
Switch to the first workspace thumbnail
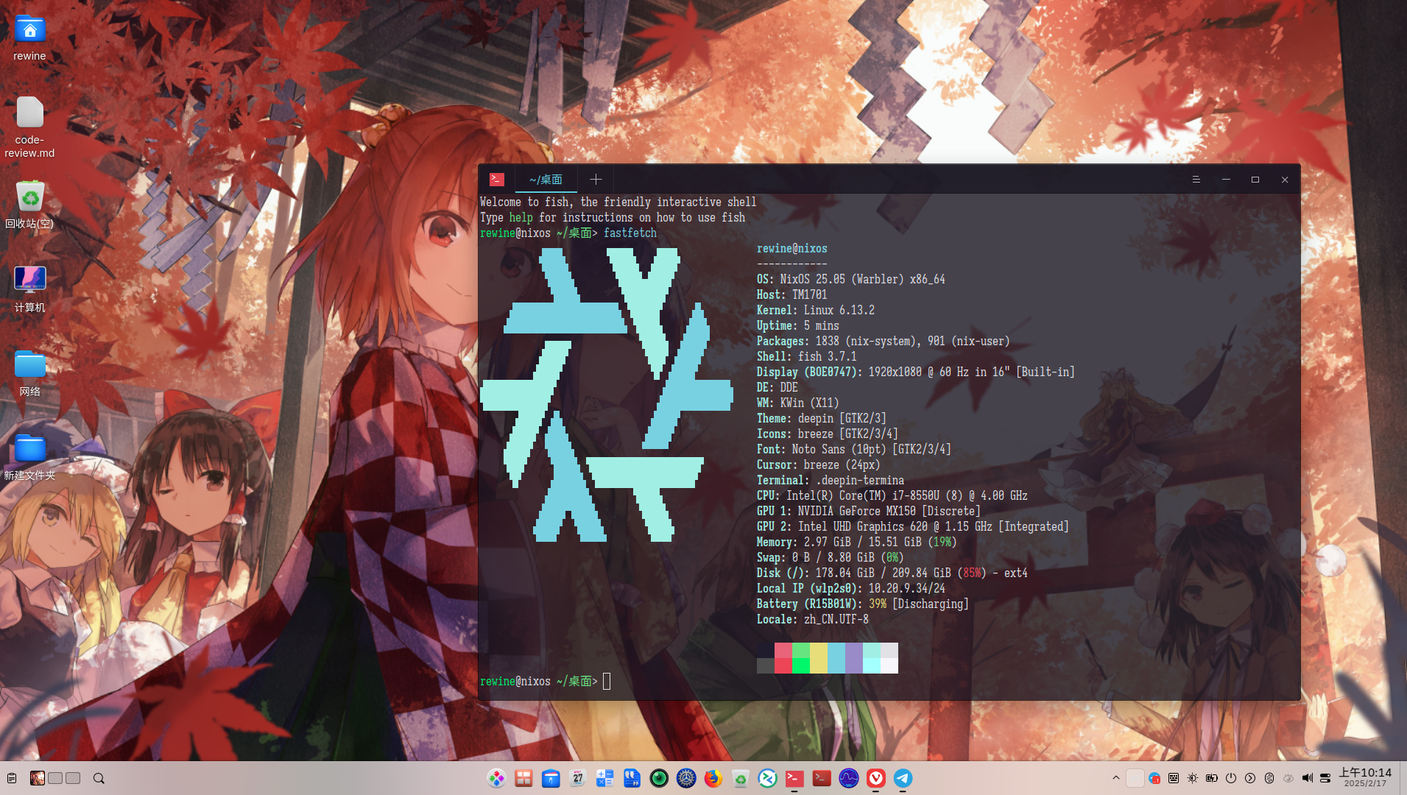tap(38, 778)
